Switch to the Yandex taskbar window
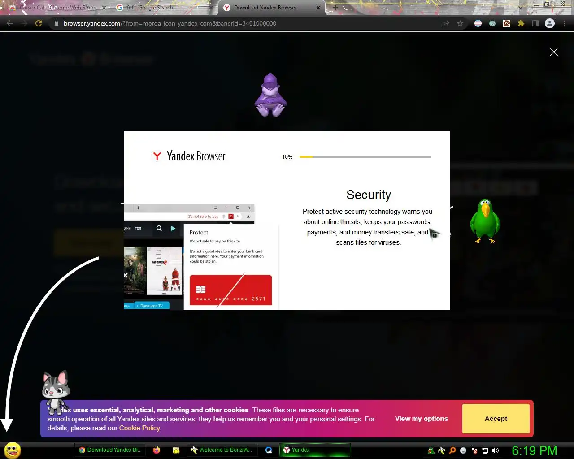Screen dimensions: 574x459 coord(314,450)
